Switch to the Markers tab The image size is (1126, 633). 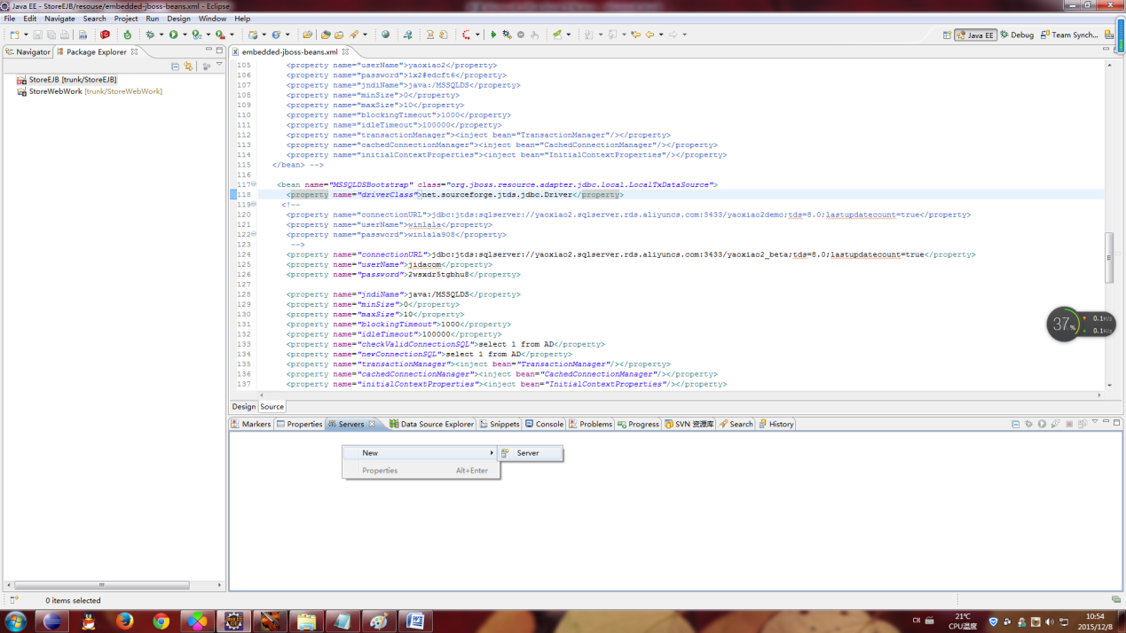251,424
